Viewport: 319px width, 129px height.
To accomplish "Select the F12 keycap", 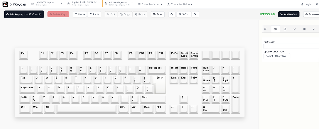I will [x=162, y=55].
